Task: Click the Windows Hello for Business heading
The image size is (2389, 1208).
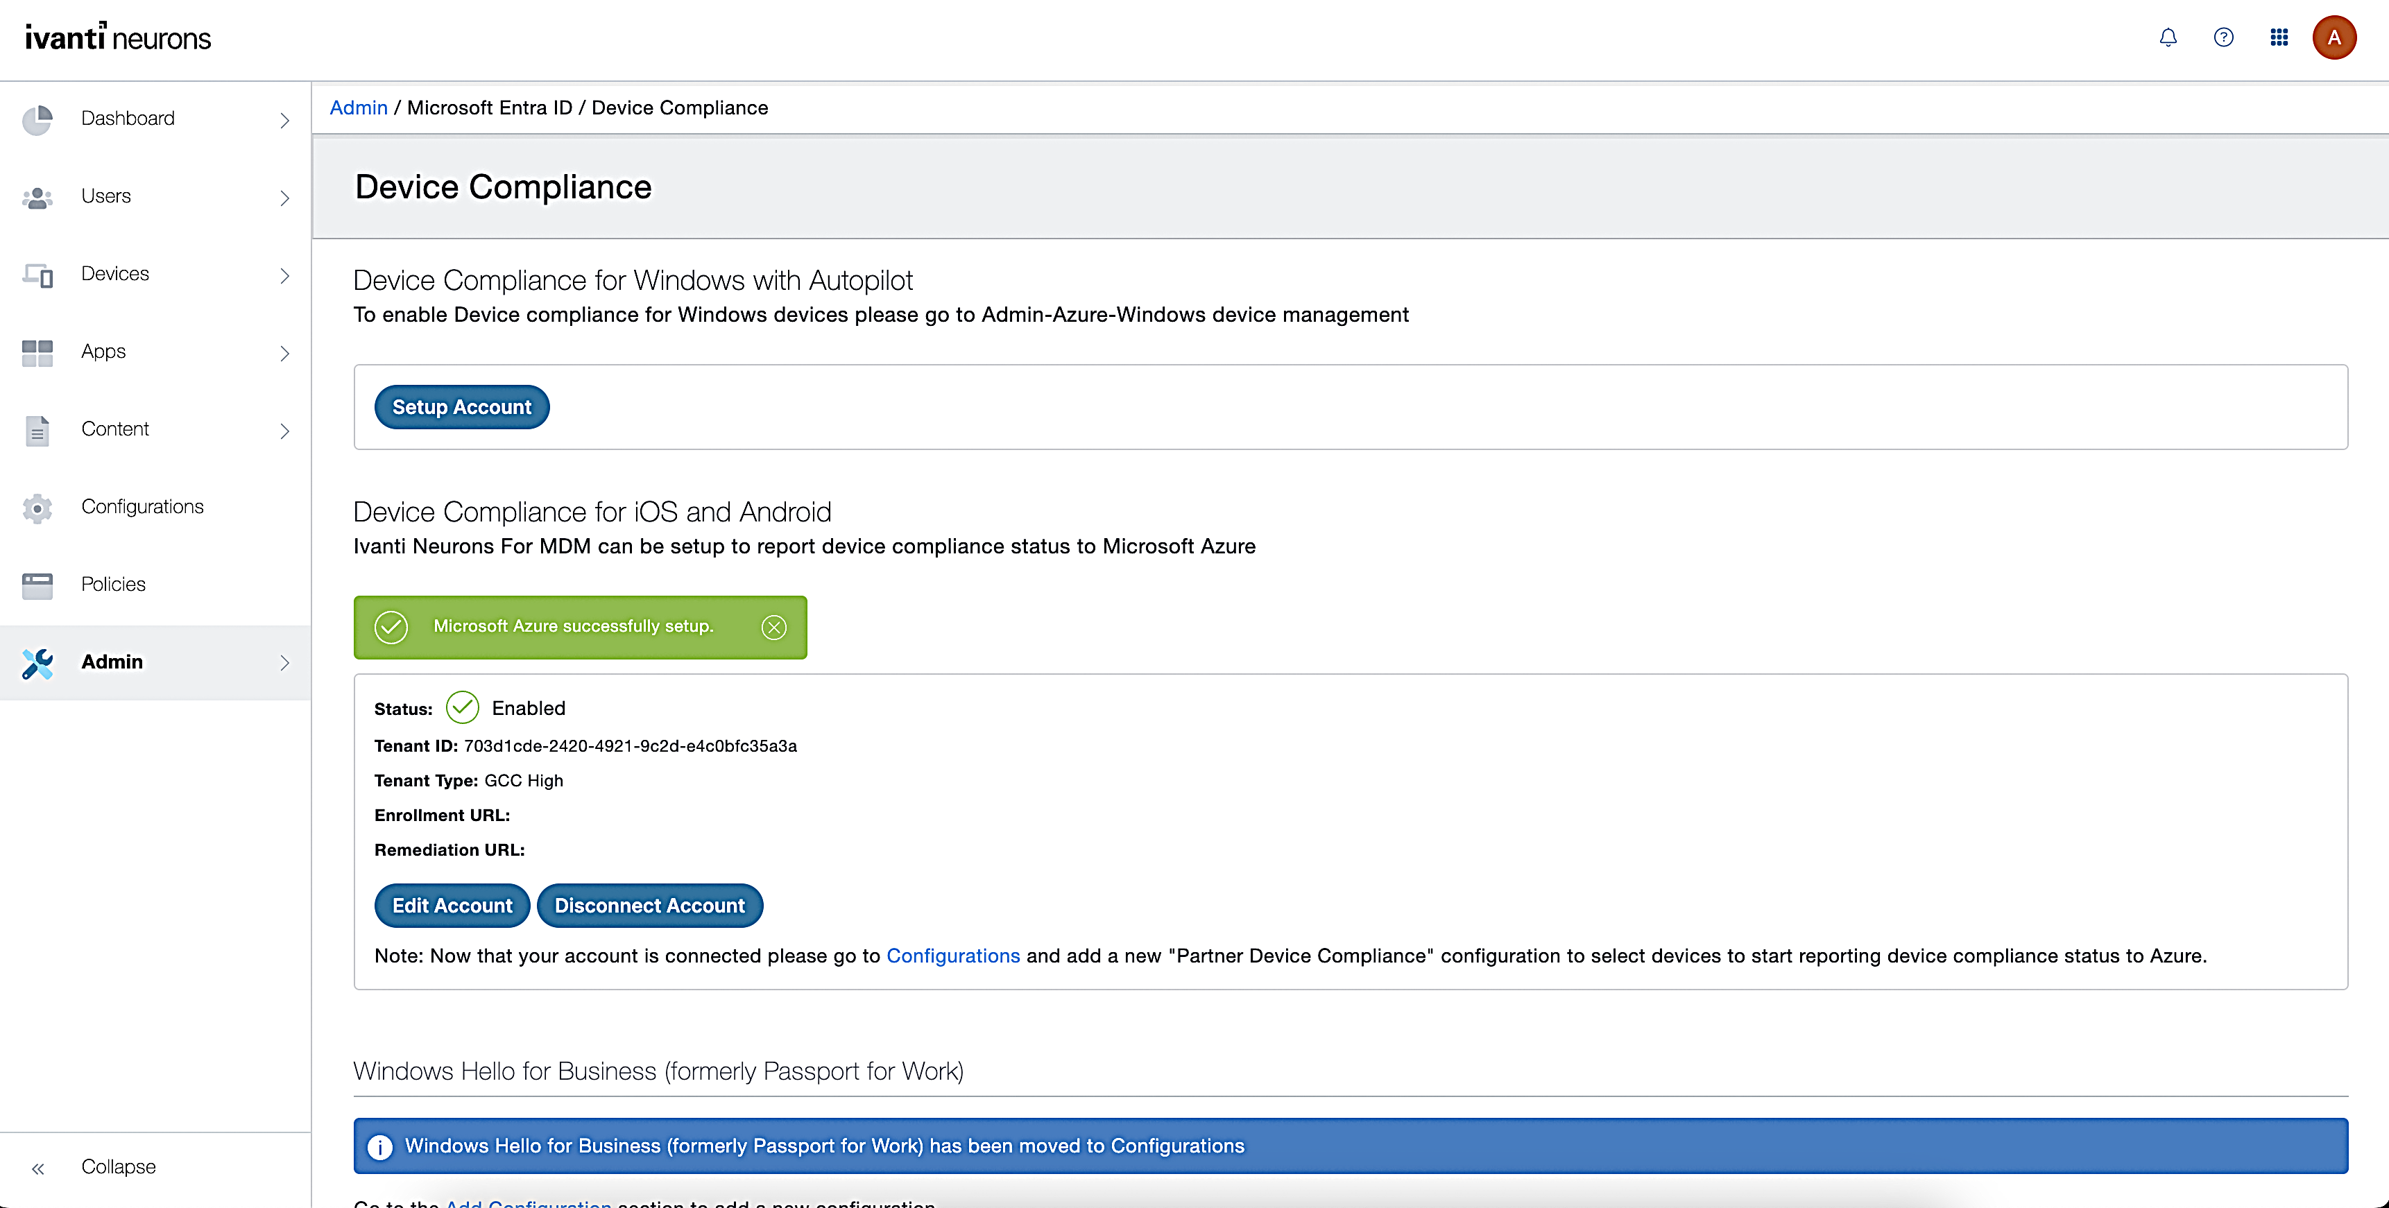Action: tap(658, 1071)
